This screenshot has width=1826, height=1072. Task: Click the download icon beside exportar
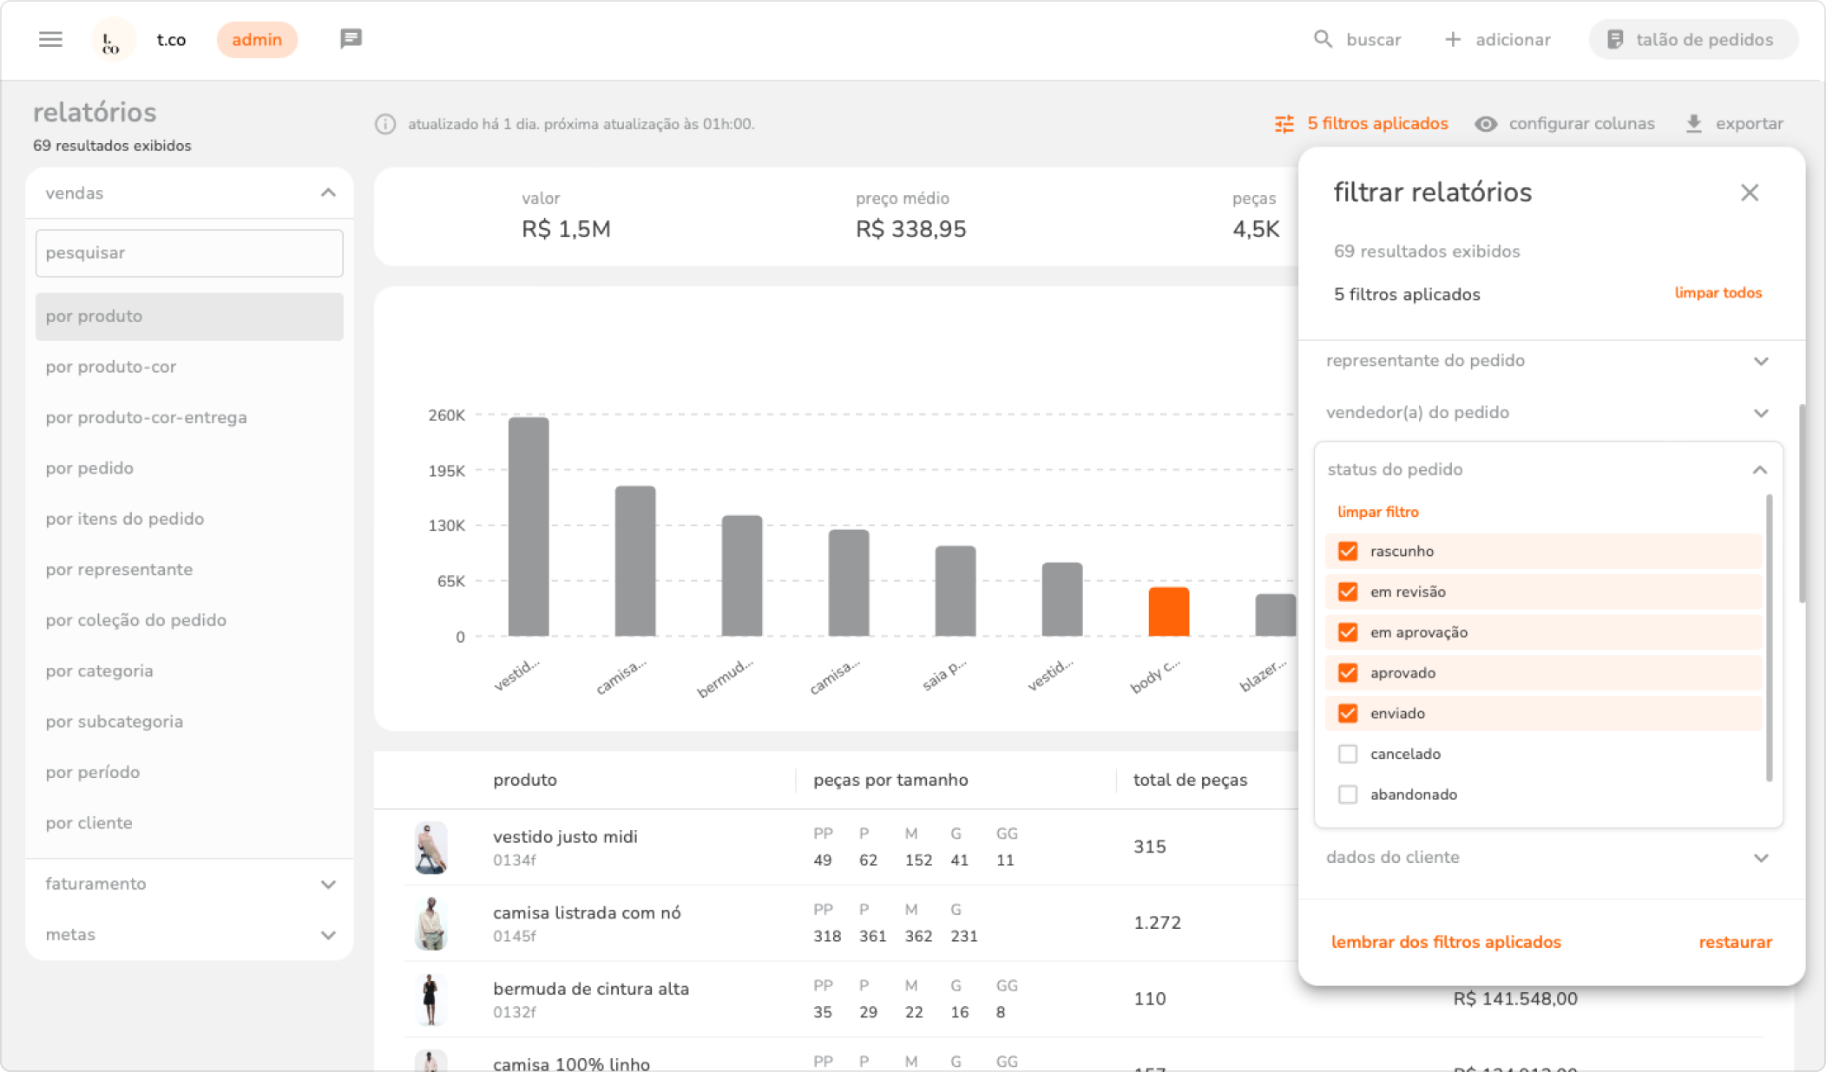(1693, 124)
